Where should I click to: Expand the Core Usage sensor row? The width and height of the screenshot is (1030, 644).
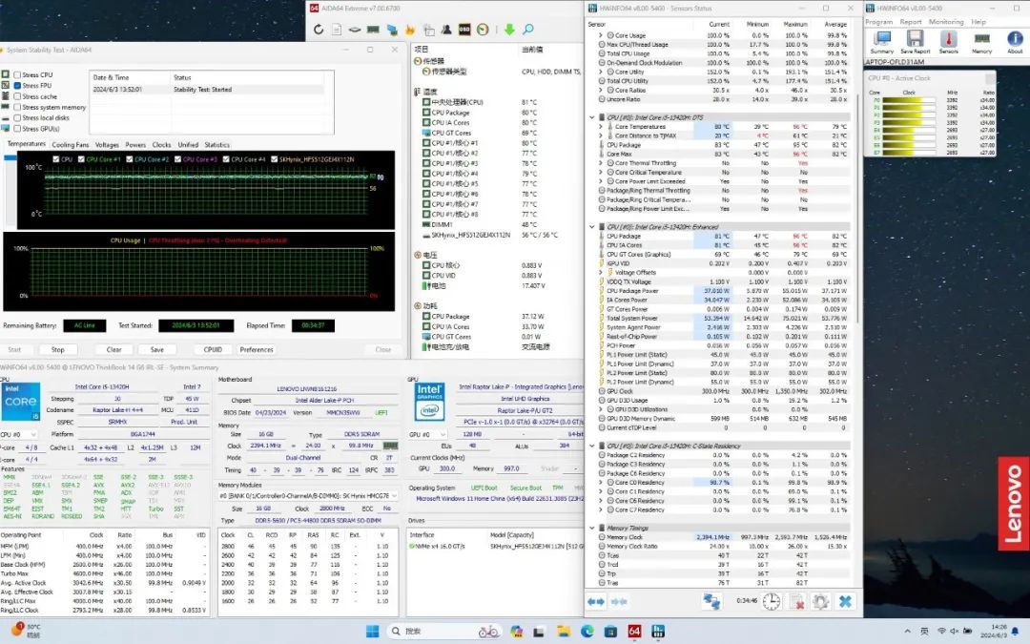tap(600, 35)
